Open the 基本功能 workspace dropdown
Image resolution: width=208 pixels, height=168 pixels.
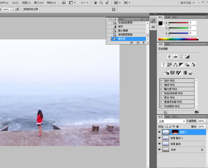187,3
